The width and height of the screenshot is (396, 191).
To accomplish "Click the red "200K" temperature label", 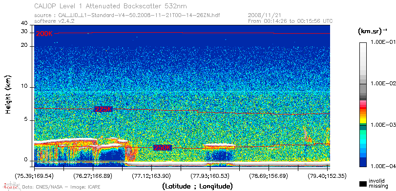I will (x=44, y=34).
